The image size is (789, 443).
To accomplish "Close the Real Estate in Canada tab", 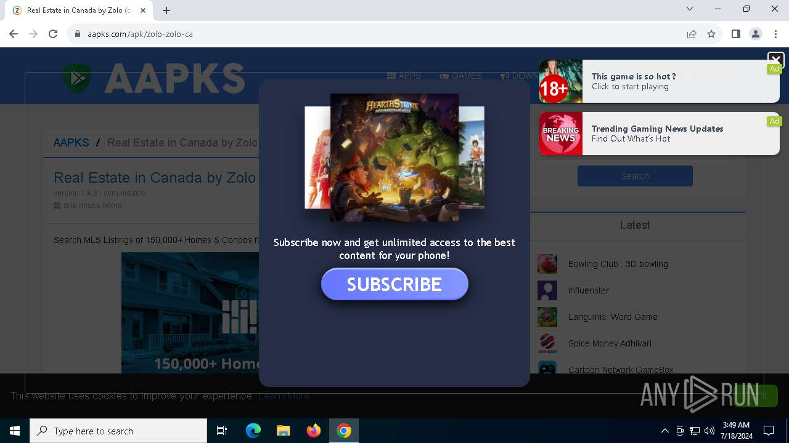I will [x=144, y=10].
